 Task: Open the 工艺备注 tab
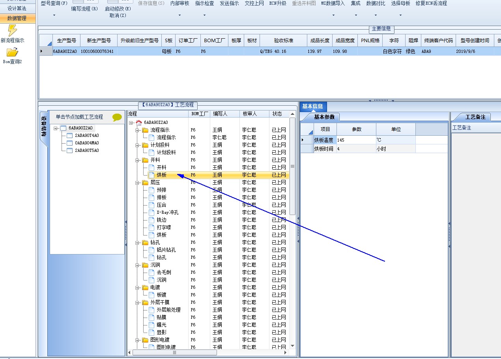pos(475,117)
